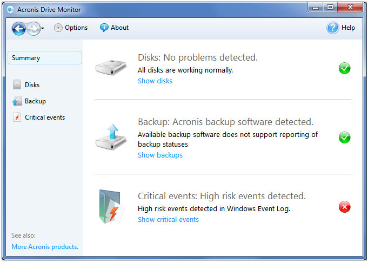This screenshot has width=368, height=262.
Task: Click the Options gear icon
Action: tap(58, 28)
